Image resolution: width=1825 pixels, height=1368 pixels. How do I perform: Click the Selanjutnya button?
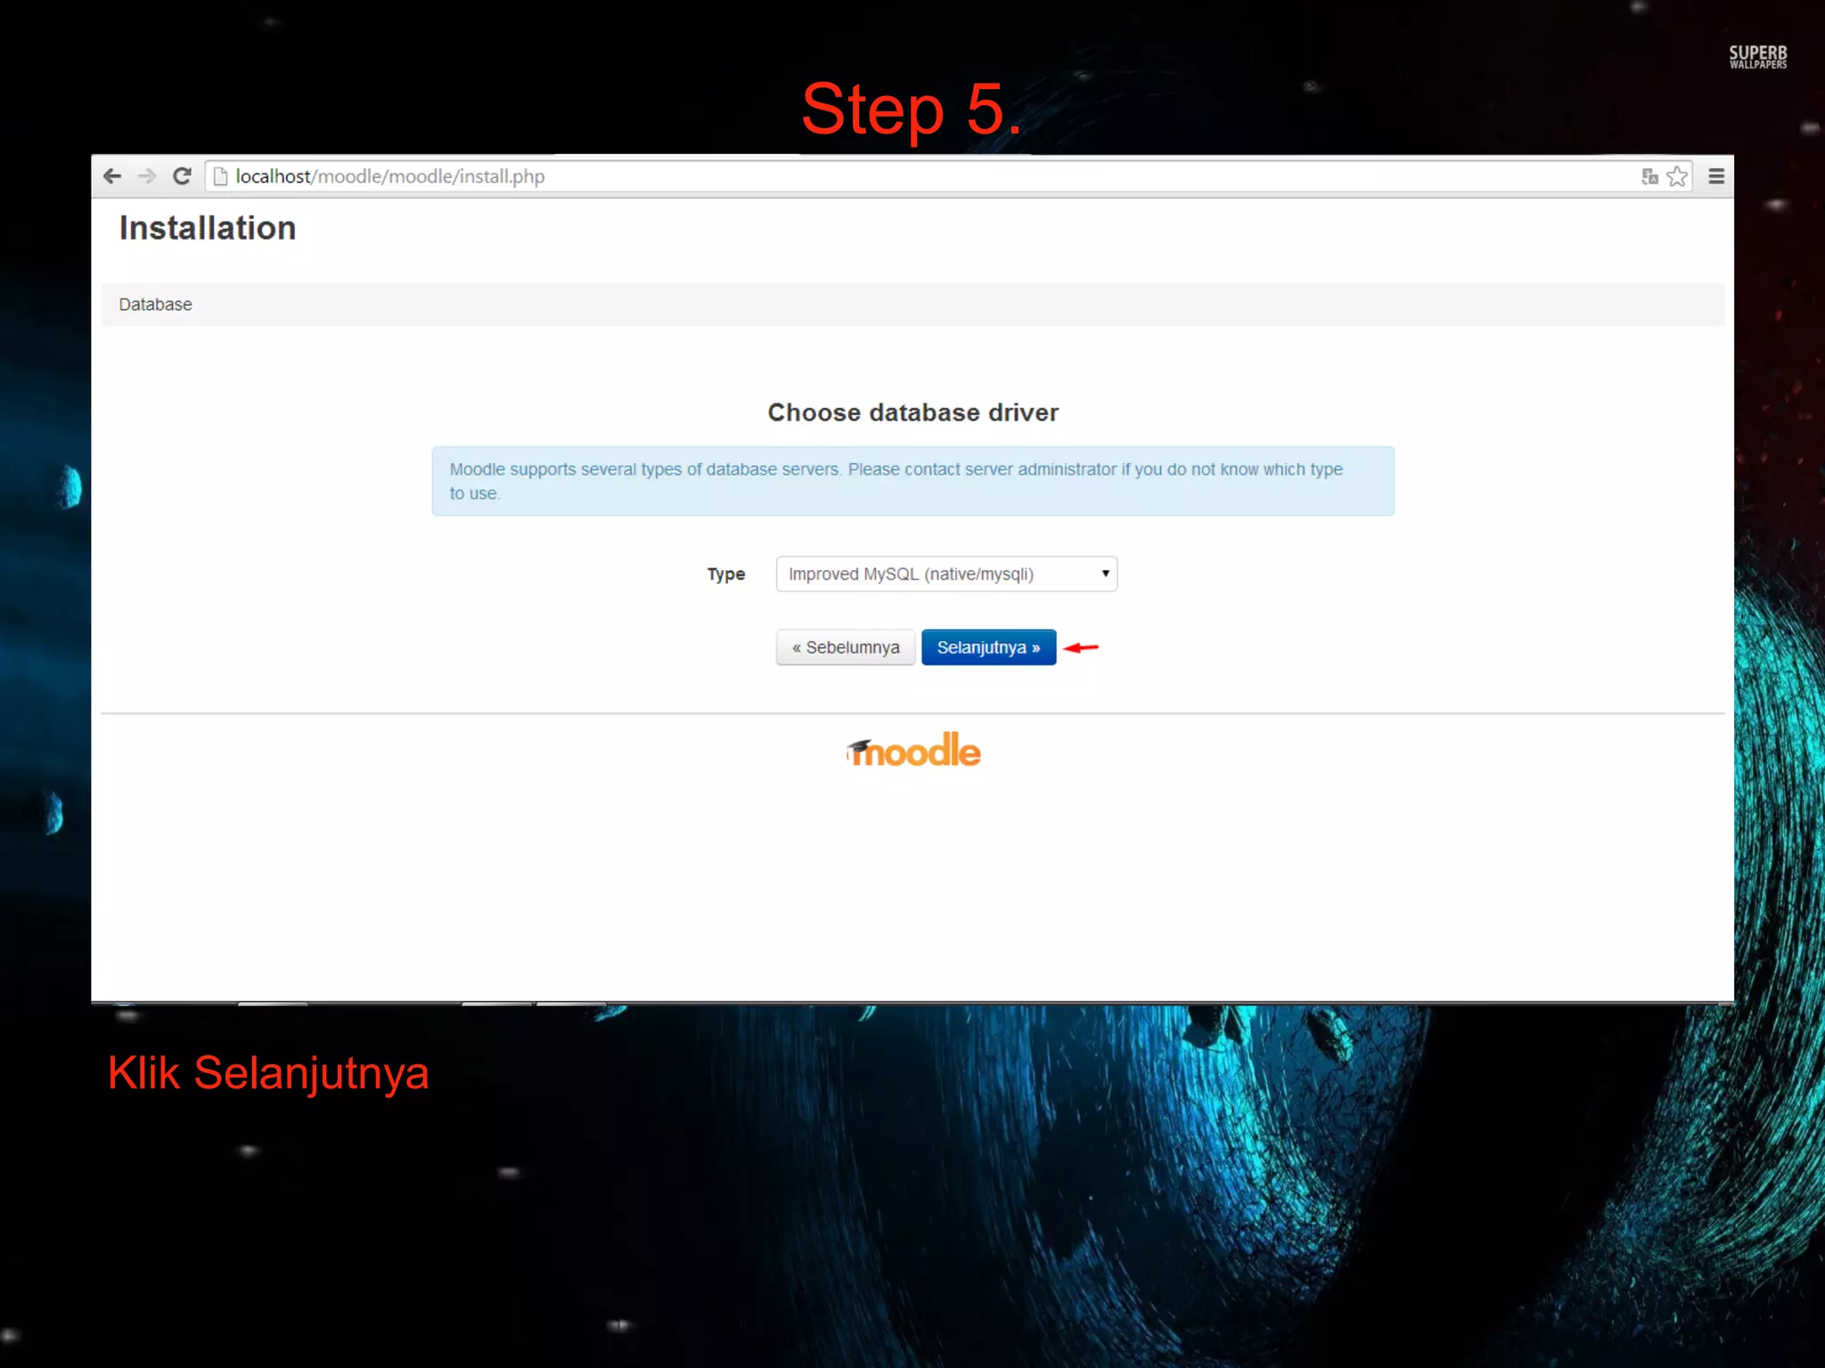pyautogui.click(x=988, y=647)
